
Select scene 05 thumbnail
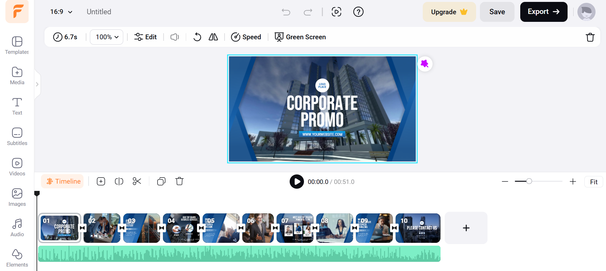[x=221, y=228]
